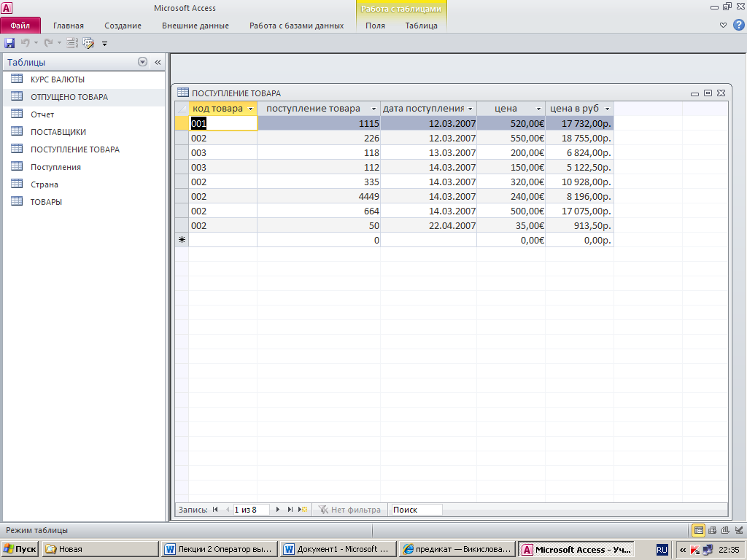Click the Kaspersky tray icon
This screenshot has height=560, width=747.
point(694,550)
